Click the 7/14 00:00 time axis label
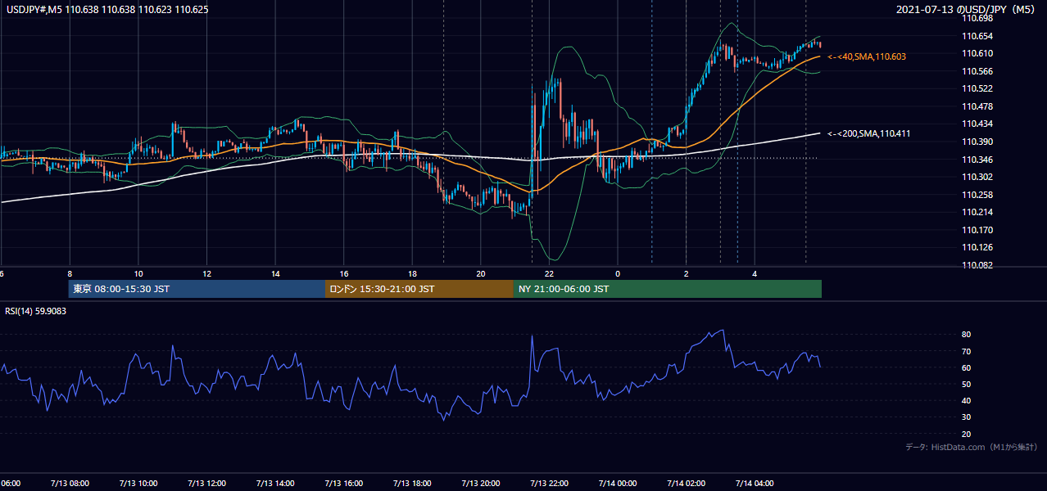Screen dimensions: 1047x491 618,483
